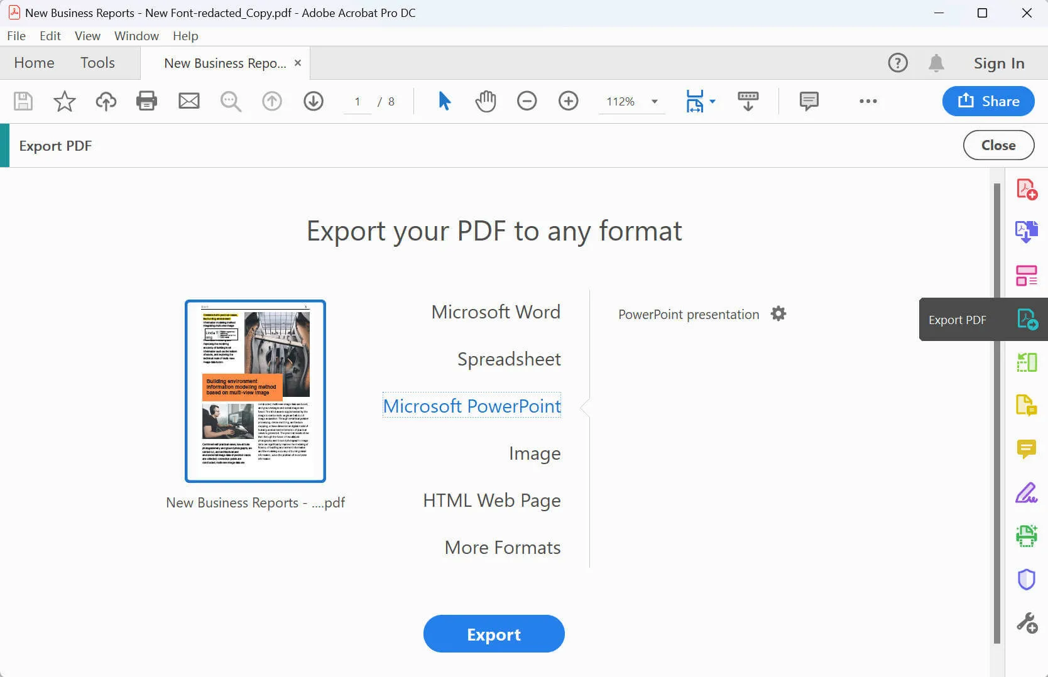Select the arrow selection tool
Image resolution: width=1048 pixels, height=677 pixels.
[444, 101]
